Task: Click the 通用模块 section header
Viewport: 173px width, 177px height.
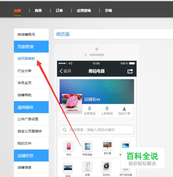Action: pos(31,107)
